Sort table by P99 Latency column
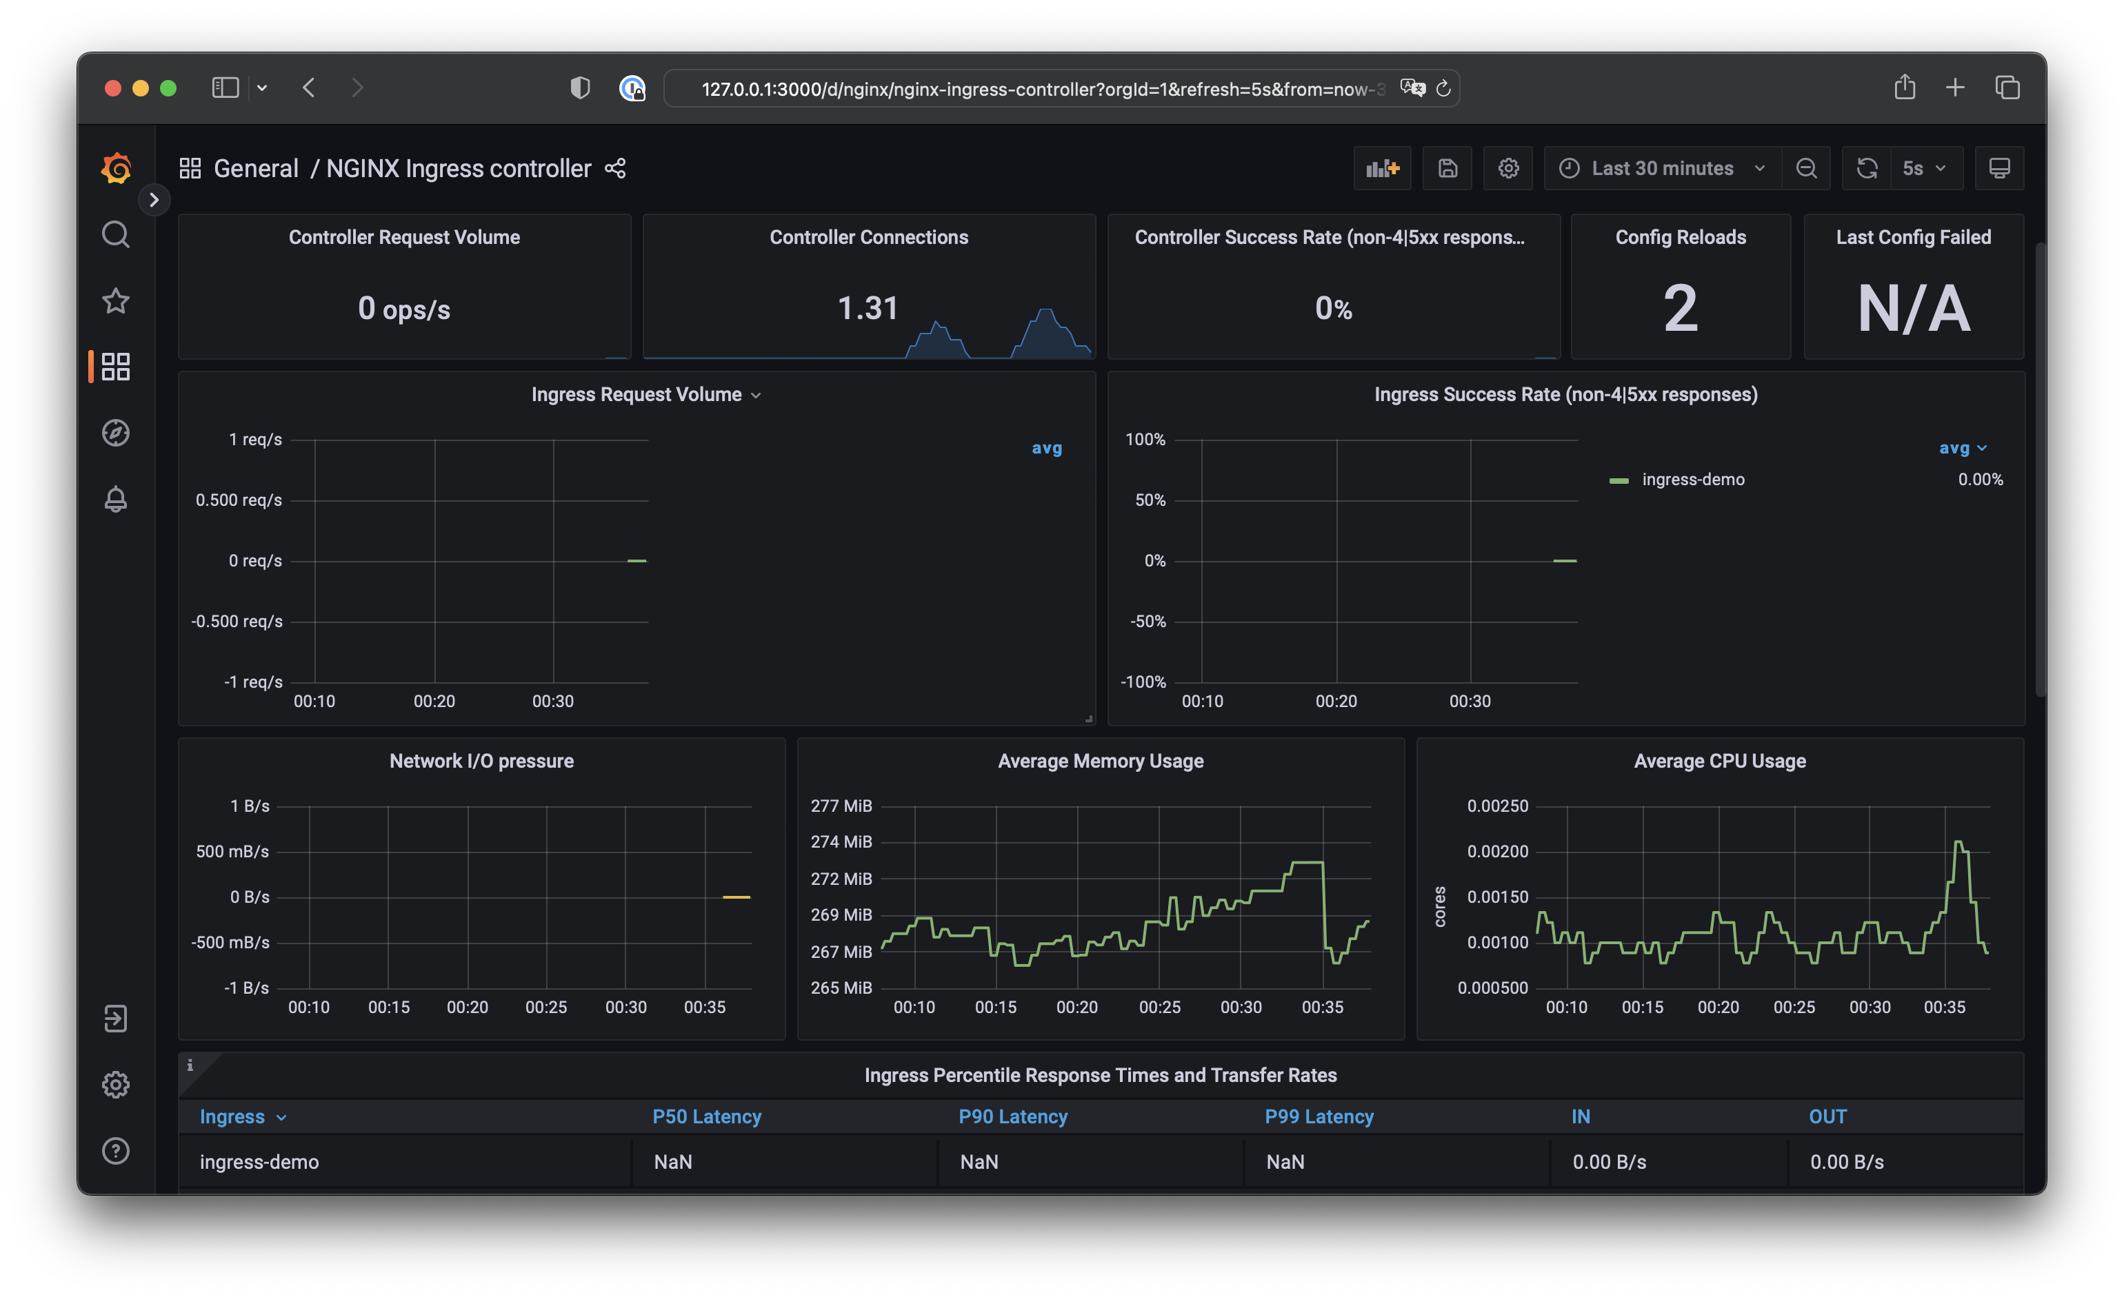 pos(1319,1117)
